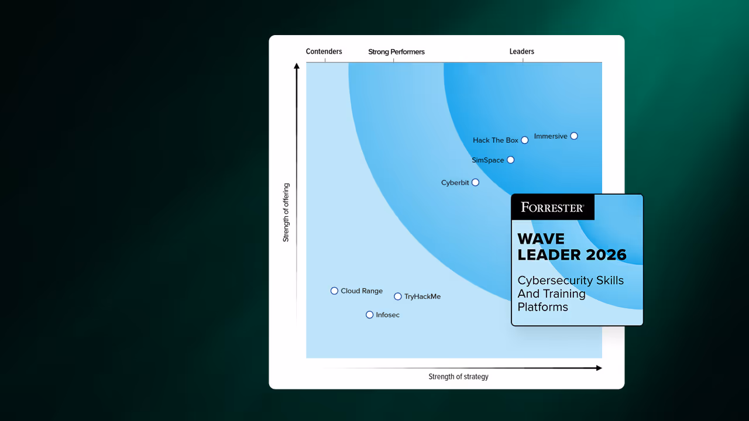This screenshot has width=749, height=421.
Task: Click the Strength of offering axis label
Action: pyautogui.click(x=286, y=212)
